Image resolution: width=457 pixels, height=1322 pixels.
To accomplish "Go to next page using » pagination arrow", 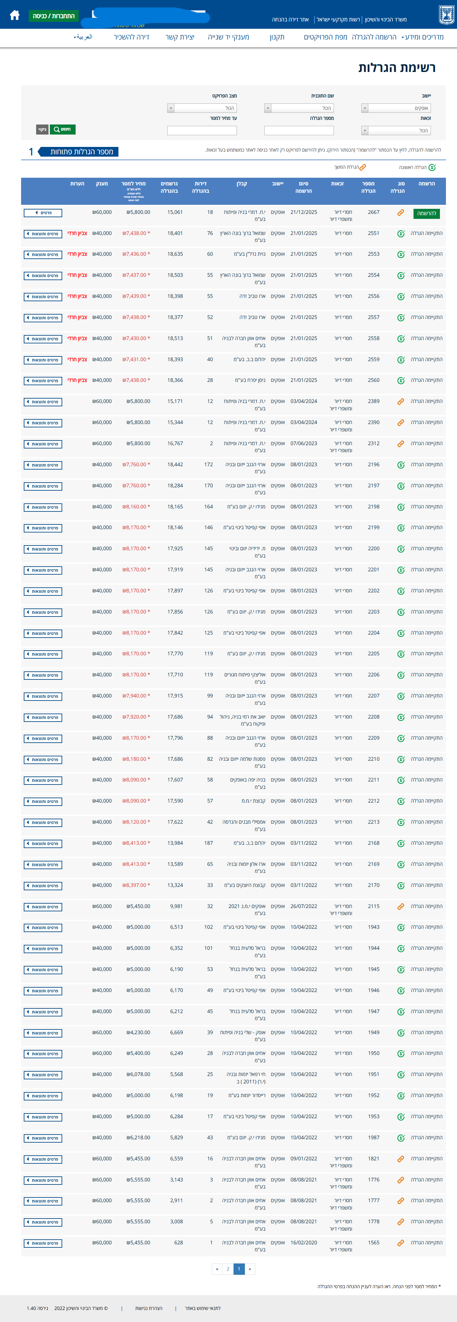I will tap(249, 1269).
